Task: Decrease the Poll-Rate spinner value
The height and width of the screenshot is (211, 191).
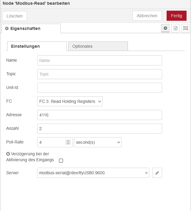Action: coord(68,143)
